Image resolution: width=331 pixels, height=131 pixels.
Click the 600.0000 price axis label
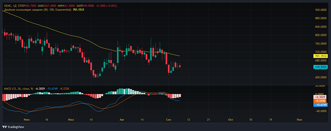(321, 77)
